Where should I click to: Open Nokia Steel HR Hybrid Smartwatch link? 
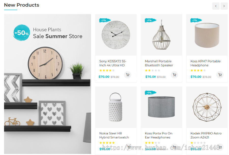[114, 135]
